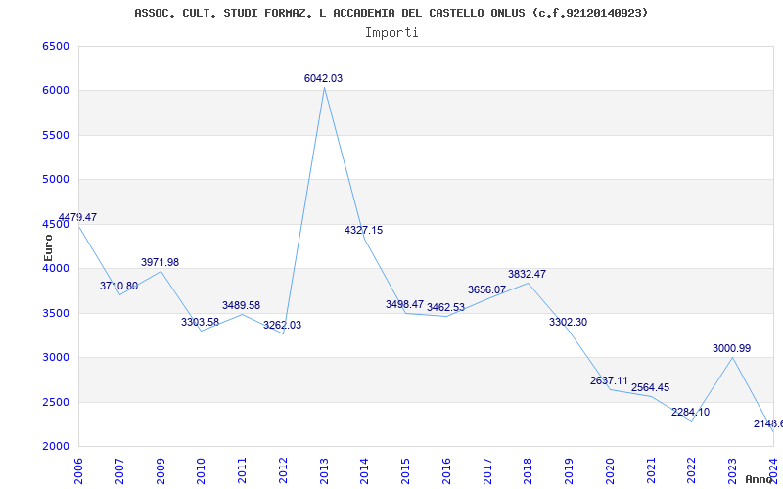Select the 4479.47 value label
This screenshot has height=489, width=783.
click(77, 217)
